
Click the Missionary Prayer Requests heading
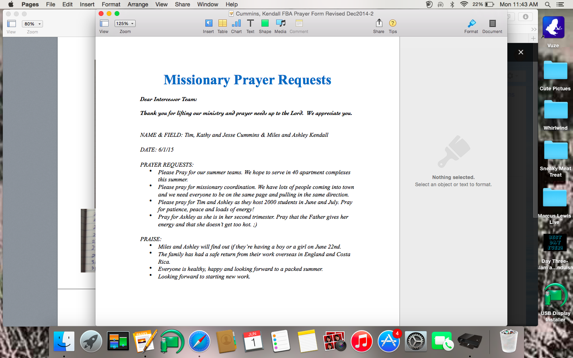click(247, 80)
